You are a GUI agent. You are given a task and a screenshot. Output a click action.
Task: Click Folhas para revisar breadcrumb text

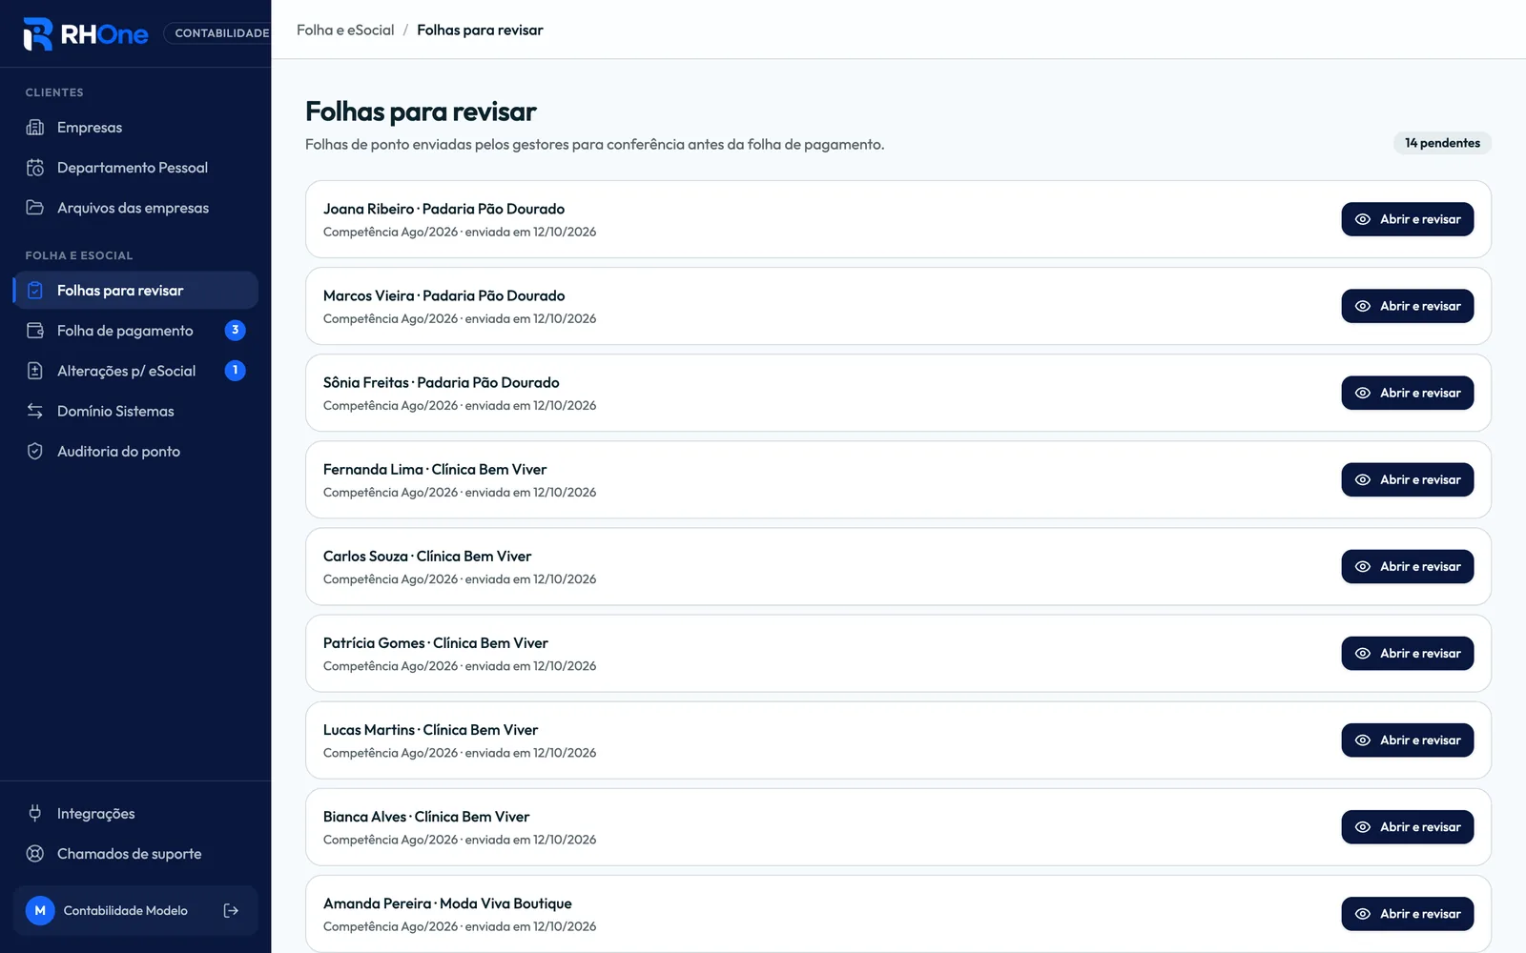pos(480,30)
